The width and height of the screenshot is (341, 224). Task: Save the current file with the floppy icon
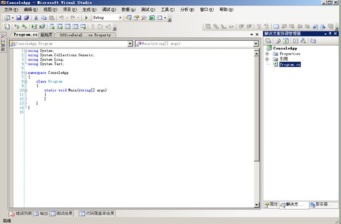(x=19, y=18)
